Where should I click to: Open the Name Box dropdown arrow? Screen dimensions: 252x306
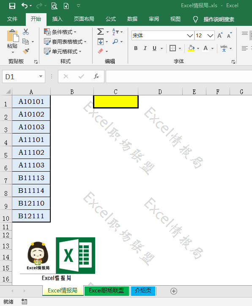(41, 76)
